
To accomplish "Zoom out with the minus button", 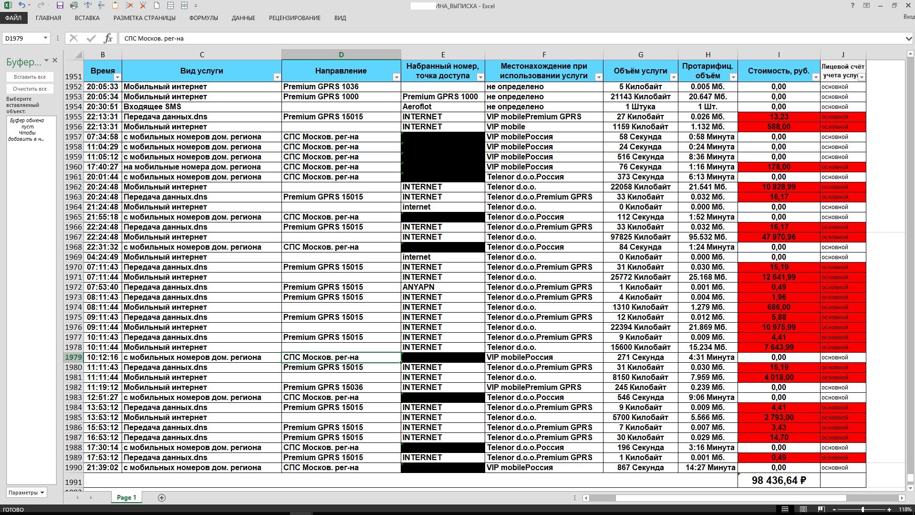I will (x=834, y=510).
